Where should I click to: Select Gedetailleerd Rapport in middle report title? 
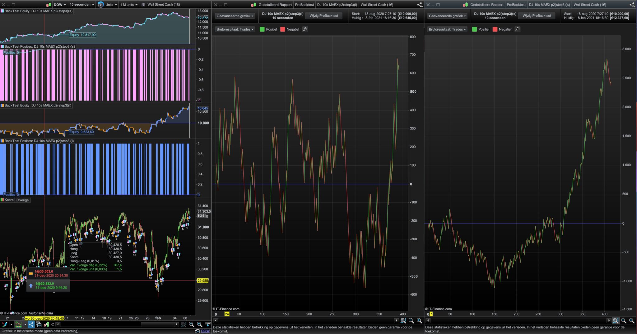275,5
